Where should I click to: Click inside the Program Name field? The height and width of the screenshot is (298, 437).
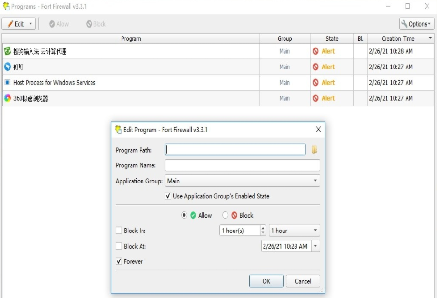pyautogui.click(x=242, y=165)
